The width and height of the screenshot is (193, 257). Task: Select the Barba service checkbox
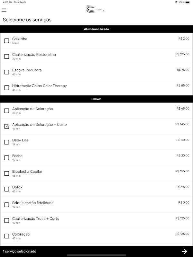(x=6, y=158)
